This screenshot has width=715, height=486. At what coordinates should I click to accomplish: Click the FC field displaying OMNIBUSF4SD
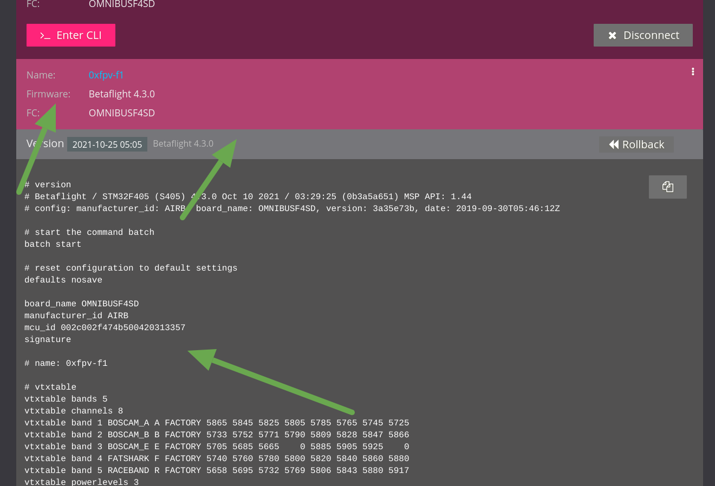pos(121,113)
